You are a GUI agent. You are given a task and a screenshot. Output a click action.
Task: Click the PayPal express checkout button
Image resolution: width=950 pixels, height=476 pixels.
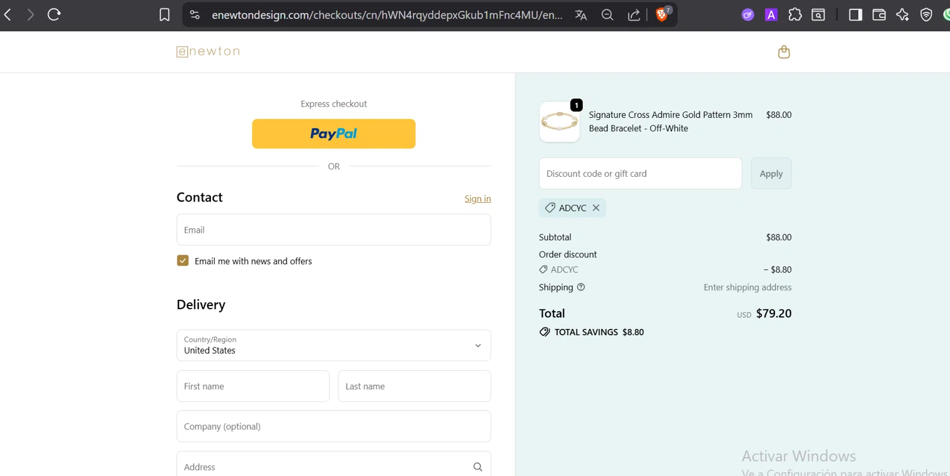click(x=334, y=134)
